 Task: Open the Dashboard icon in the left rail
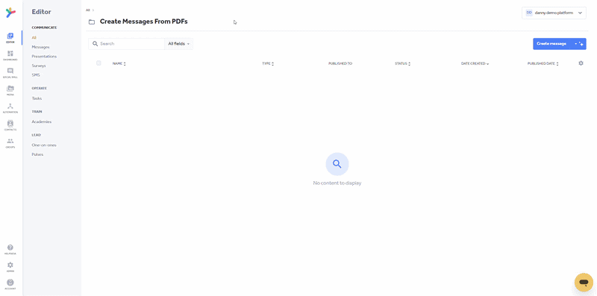10,55
